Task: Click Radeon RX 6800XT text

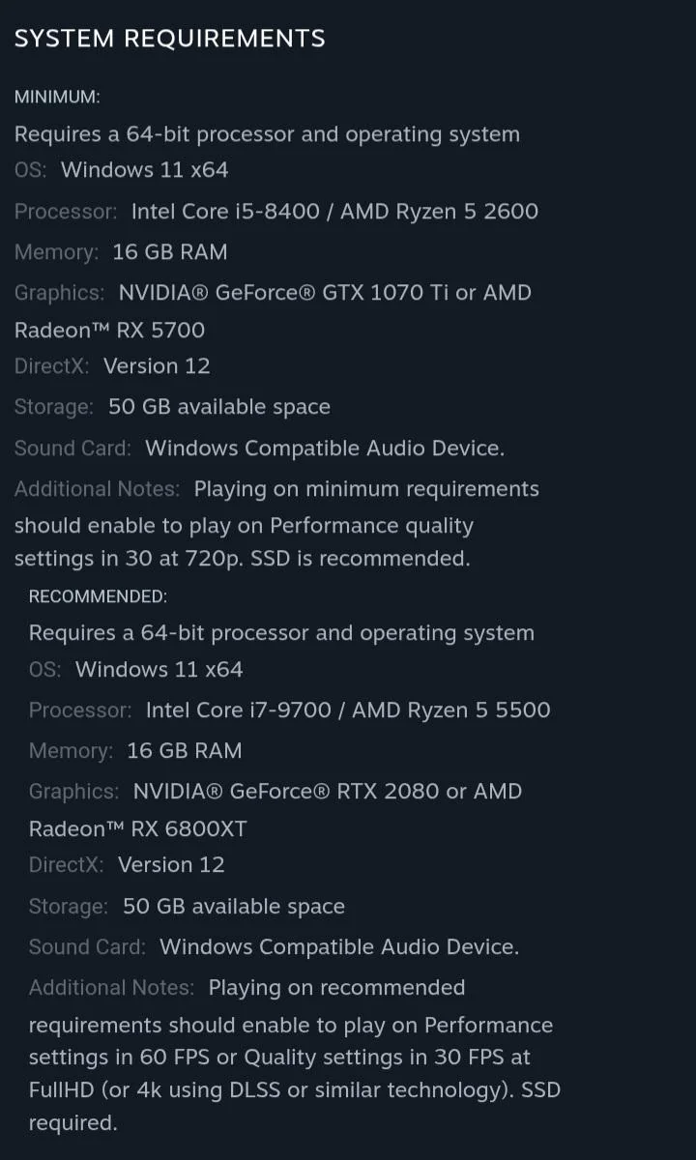Action: [137, 828]
